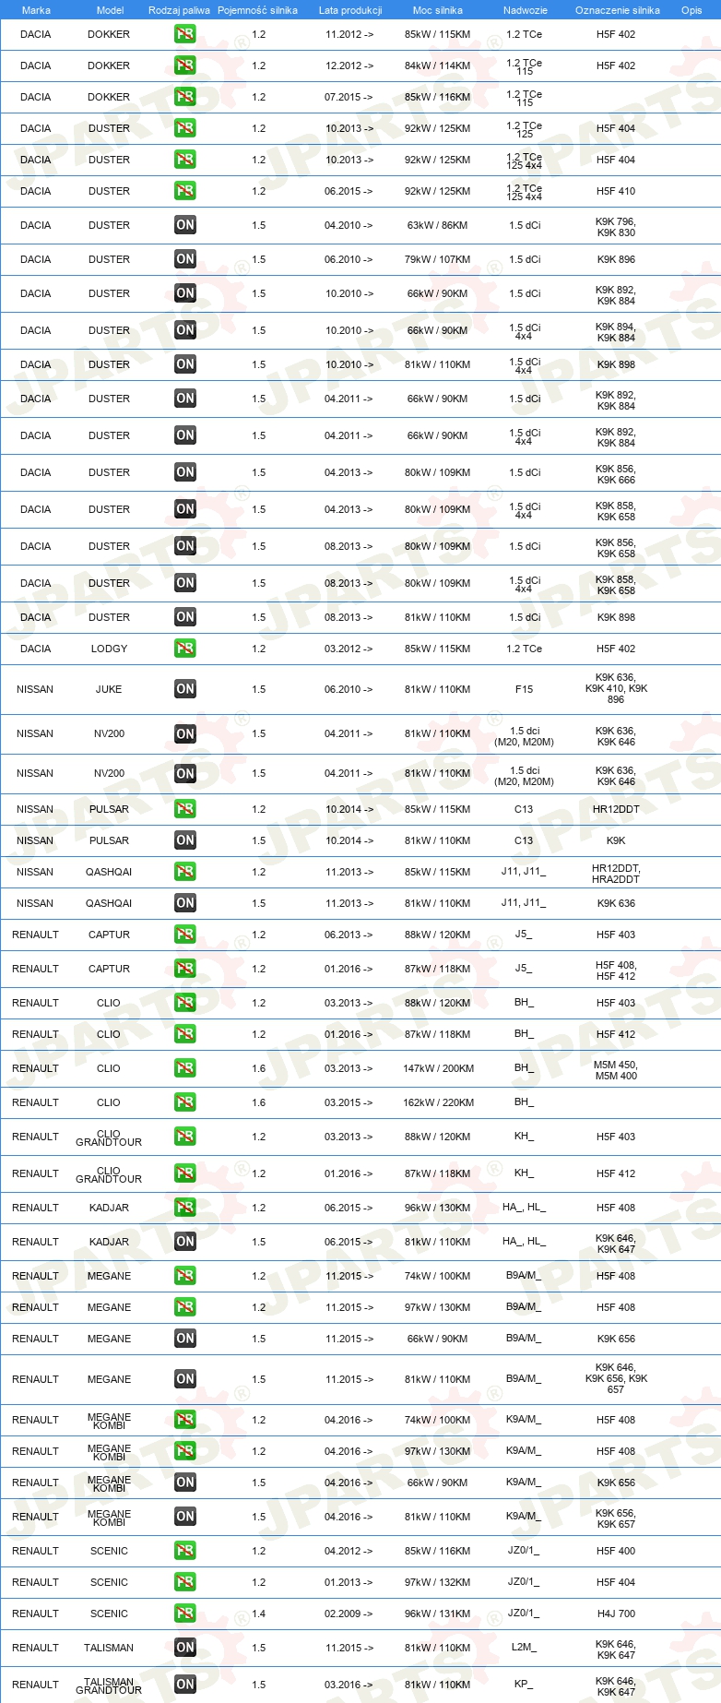Image resolution: width=721 pixels, height=1703 pixels.
Task: Click the Opis column header
Action: [691, 10]
